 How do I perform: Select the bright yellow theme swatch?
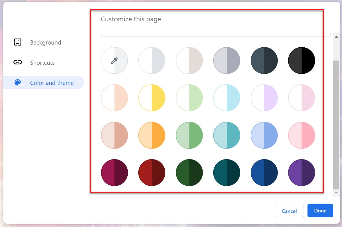(152, 98)
